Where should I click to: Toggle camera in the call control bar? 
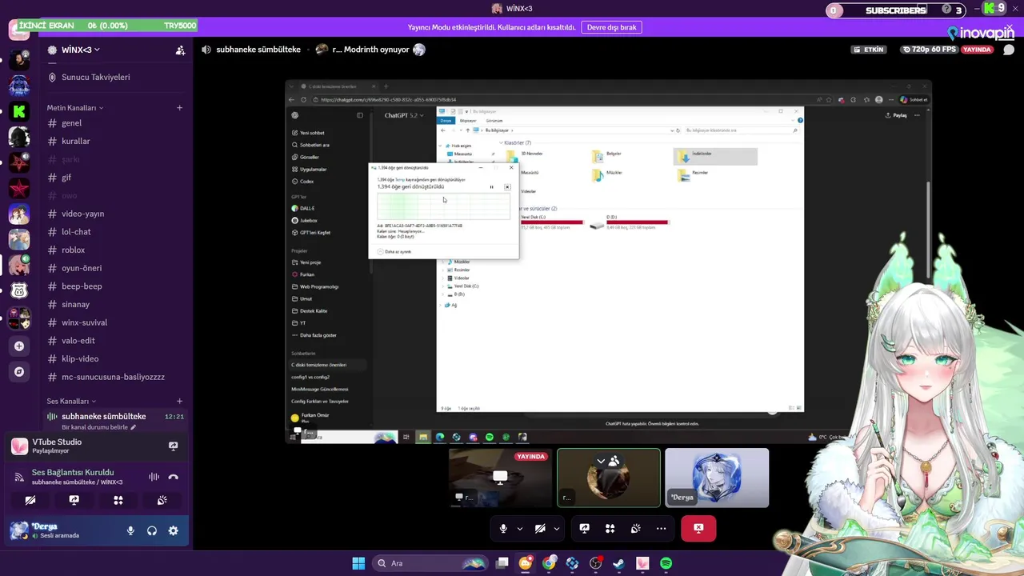(x=540, y=529)
